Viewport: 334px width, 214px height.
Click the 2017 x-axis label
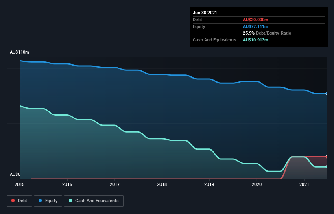[115, 184]
